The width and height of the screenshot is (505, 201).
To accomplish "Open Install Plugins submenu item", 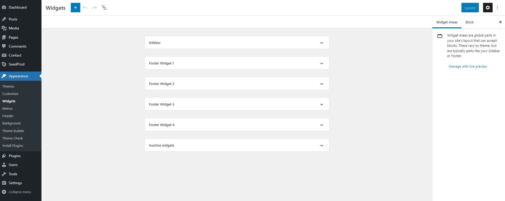I will tap(13, 146).
